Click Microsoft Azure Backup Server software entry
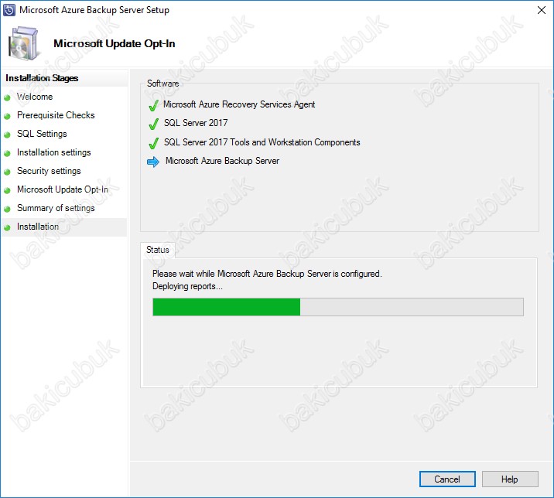The width and height of the screenshot is (554, 498). [222, 161]
